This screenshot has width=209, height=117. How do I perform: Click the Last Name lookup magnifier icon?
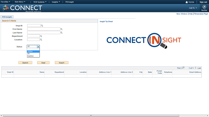pyautogui.click(x=61, y=32)
